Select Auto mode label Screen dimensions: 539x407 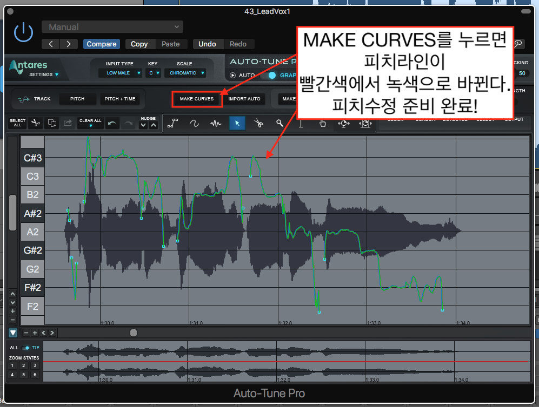point(247,75)
